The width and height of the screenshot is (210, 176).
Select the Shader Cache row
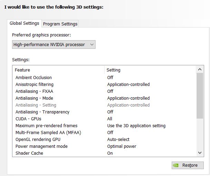click(x=29, y=153)
